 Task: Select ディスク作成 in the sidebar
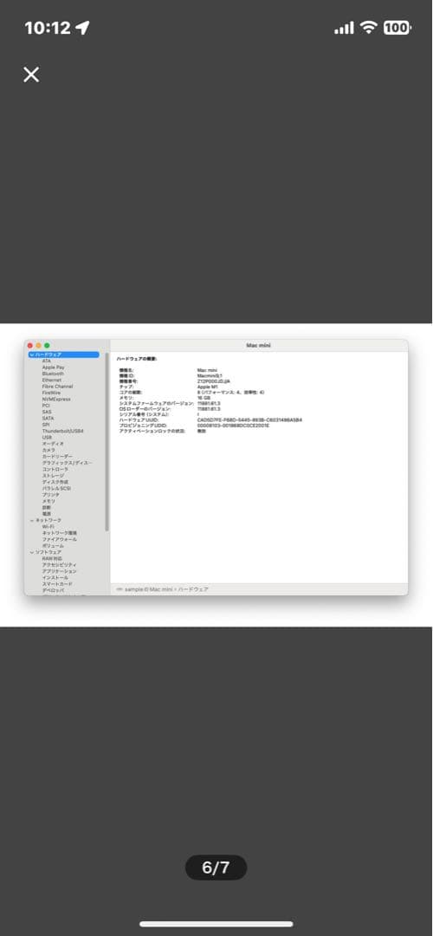click(x=55, y=482)
